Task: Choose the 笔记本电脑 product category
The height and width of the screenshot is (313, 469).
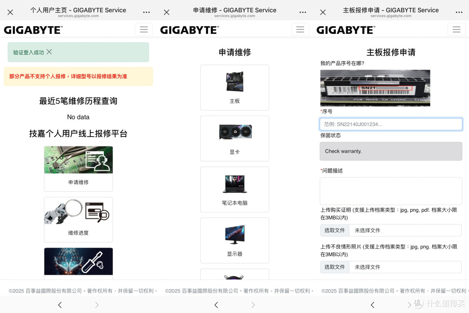Action: [x=234, y=189]
